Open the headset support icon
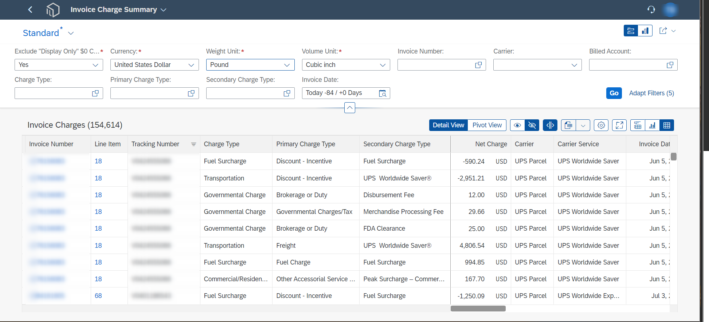 (651, 9)
